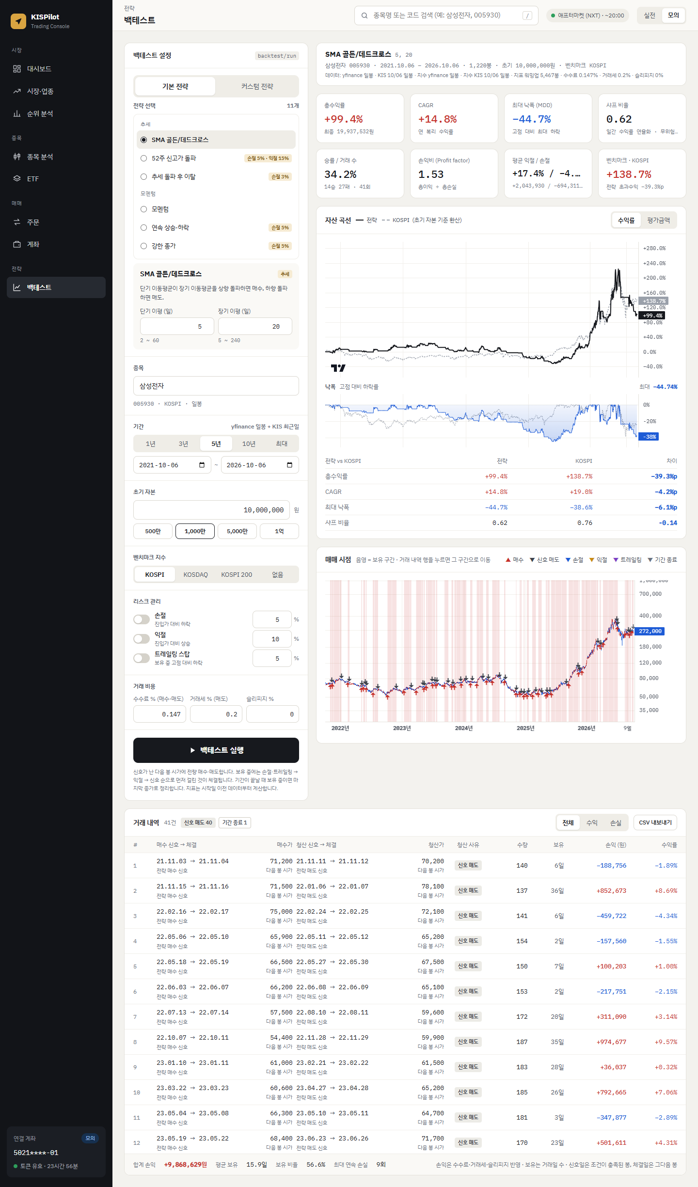Image resolution: width=698 pixels, height=1187 pixels.
Task: Click the play icon on 백테스트 실행
Action: click(192, 750)
